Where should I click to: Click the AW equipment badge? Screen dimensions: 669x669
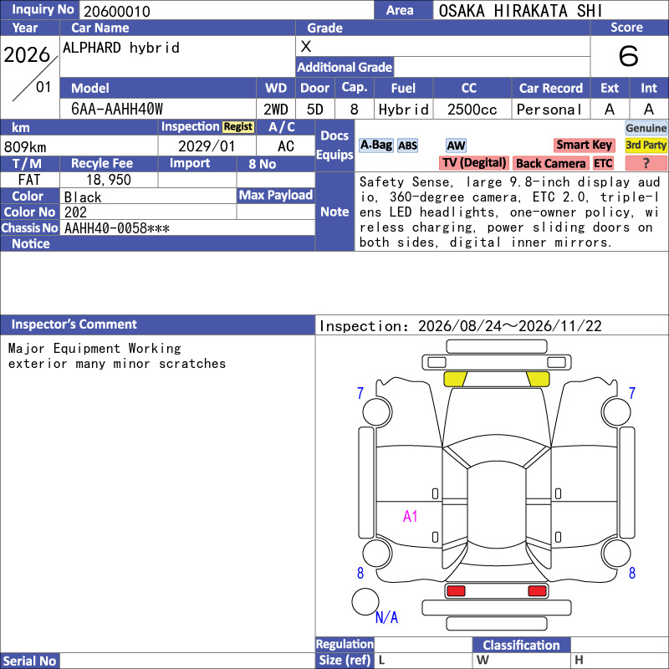click(456, 146)
